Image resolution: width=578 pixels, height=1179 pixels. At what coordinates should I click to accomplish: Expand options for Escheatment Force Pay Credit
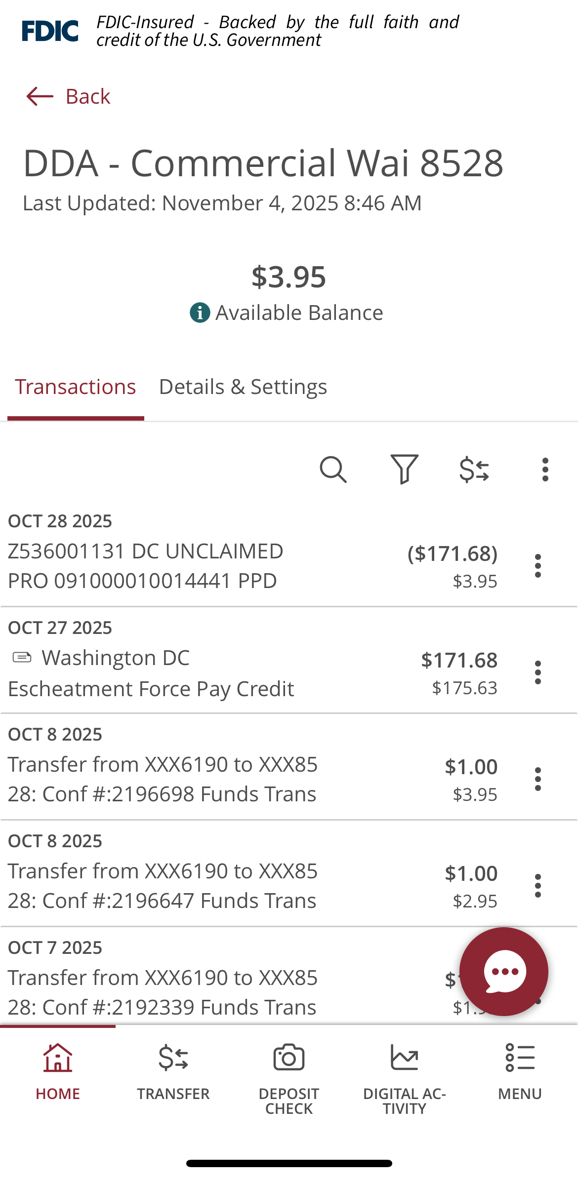click(538, 672)
